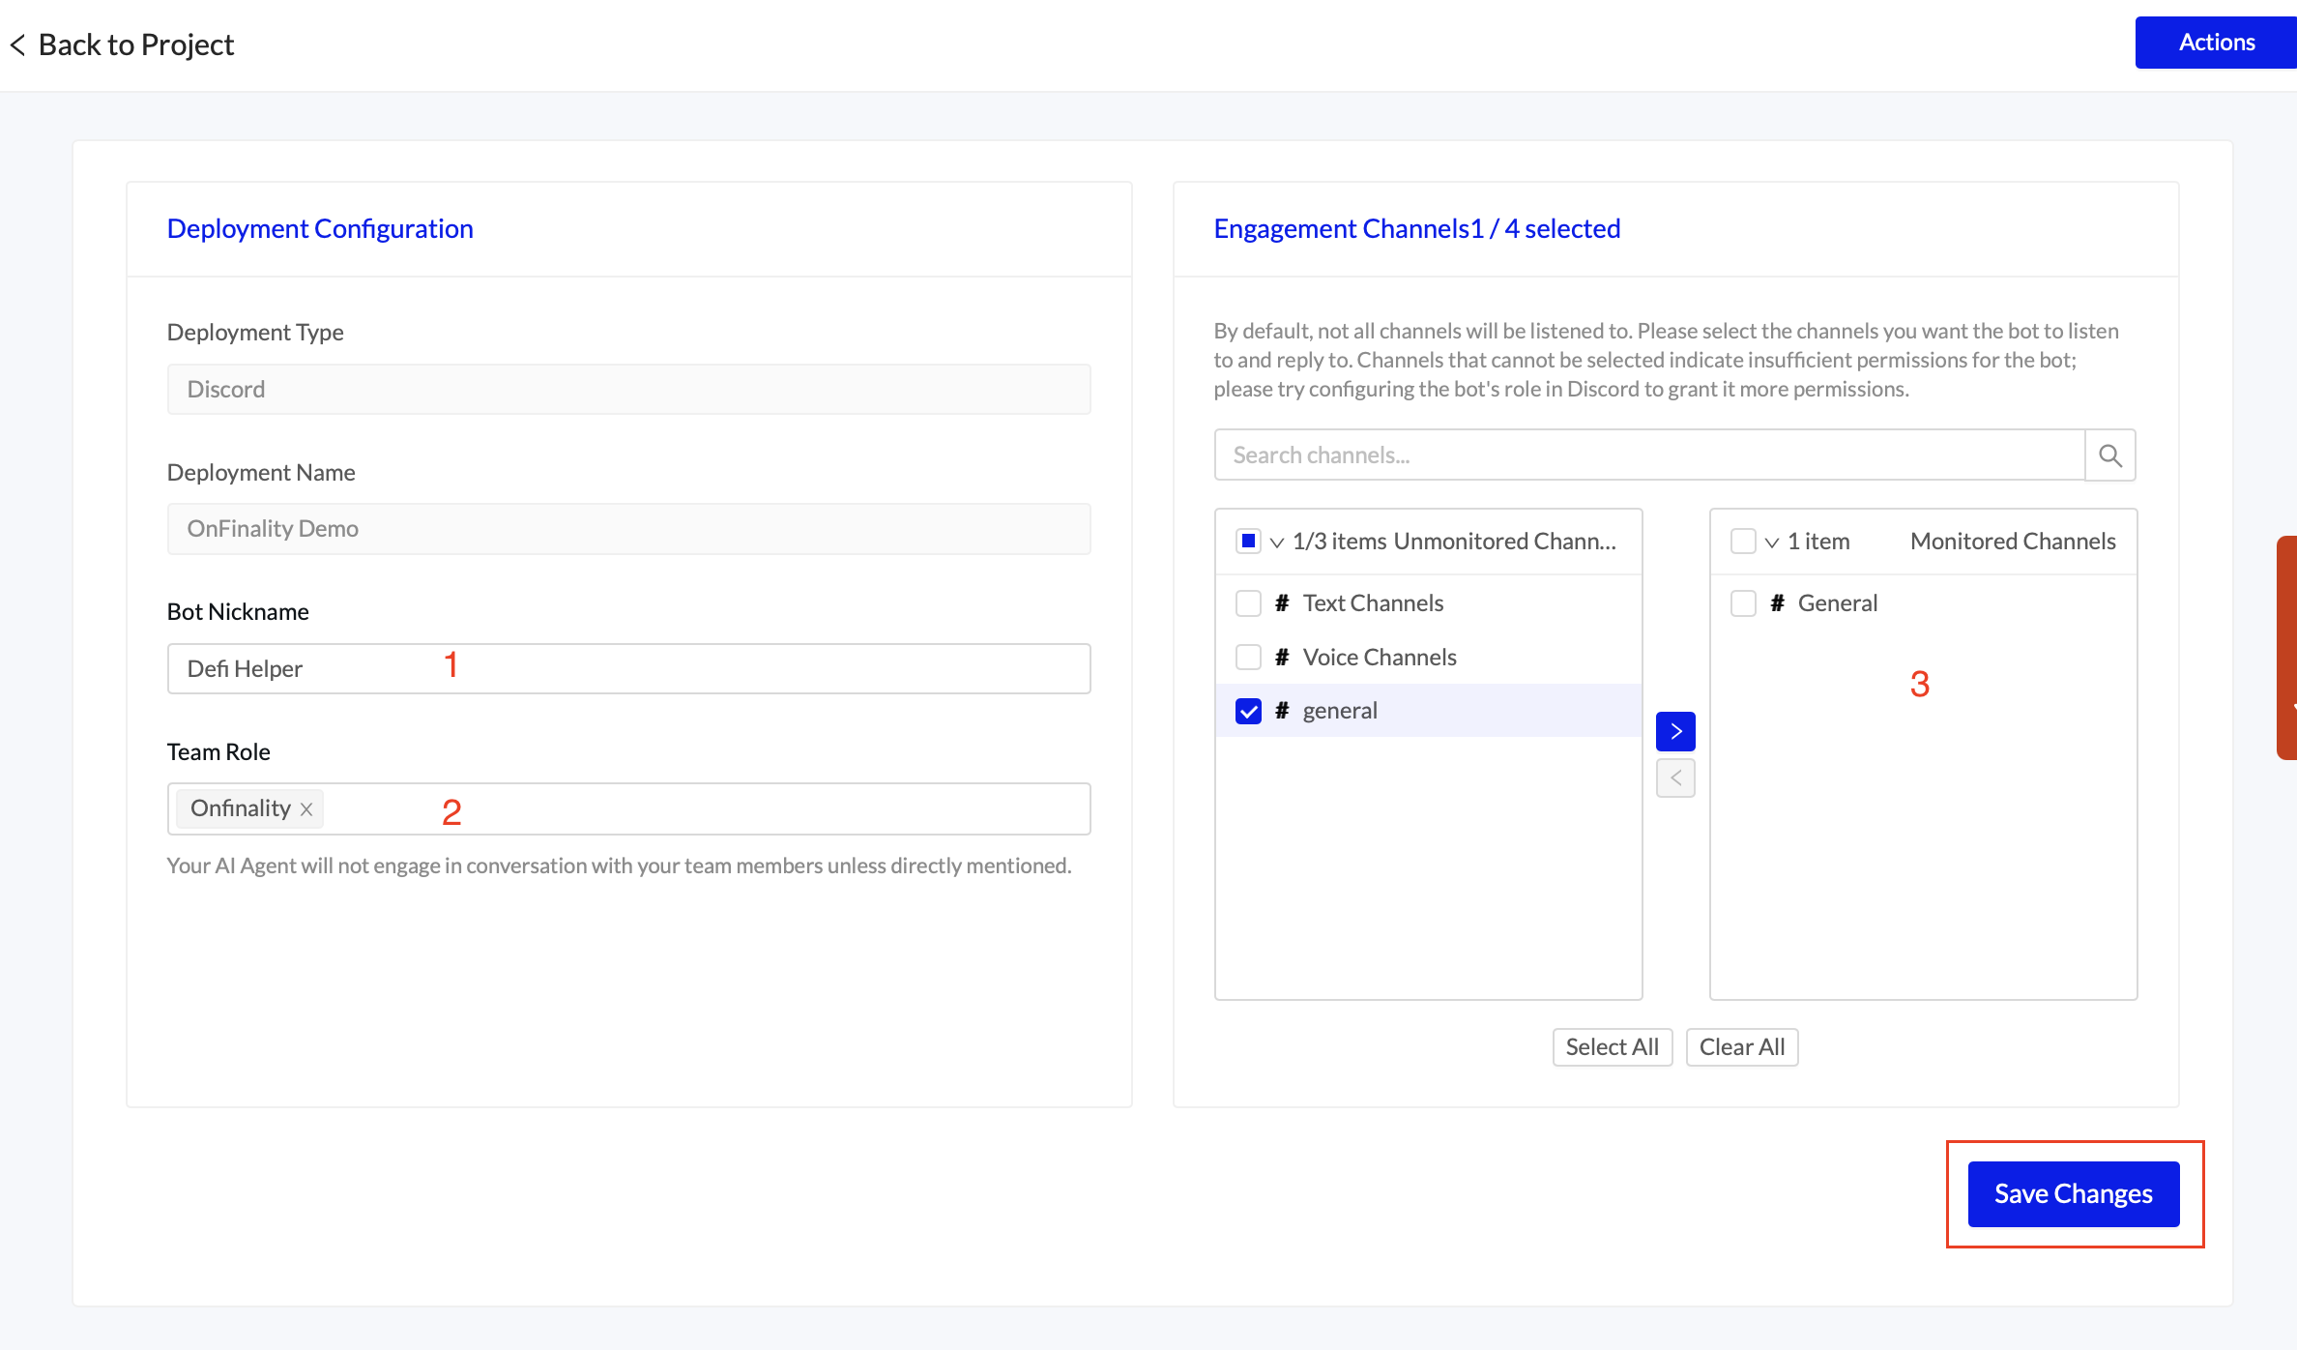Move selected channel to Monitored with right arrow

[1675, 732]
